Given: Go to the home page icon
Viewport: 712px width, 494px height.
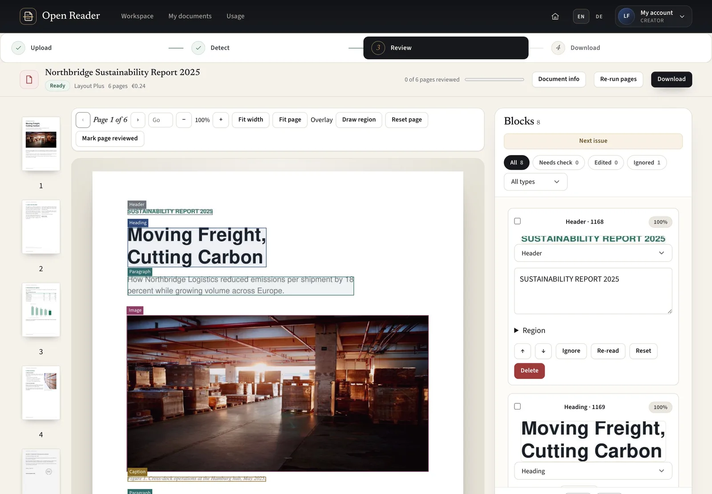Looking at the screenshot, I should [555, 16].
